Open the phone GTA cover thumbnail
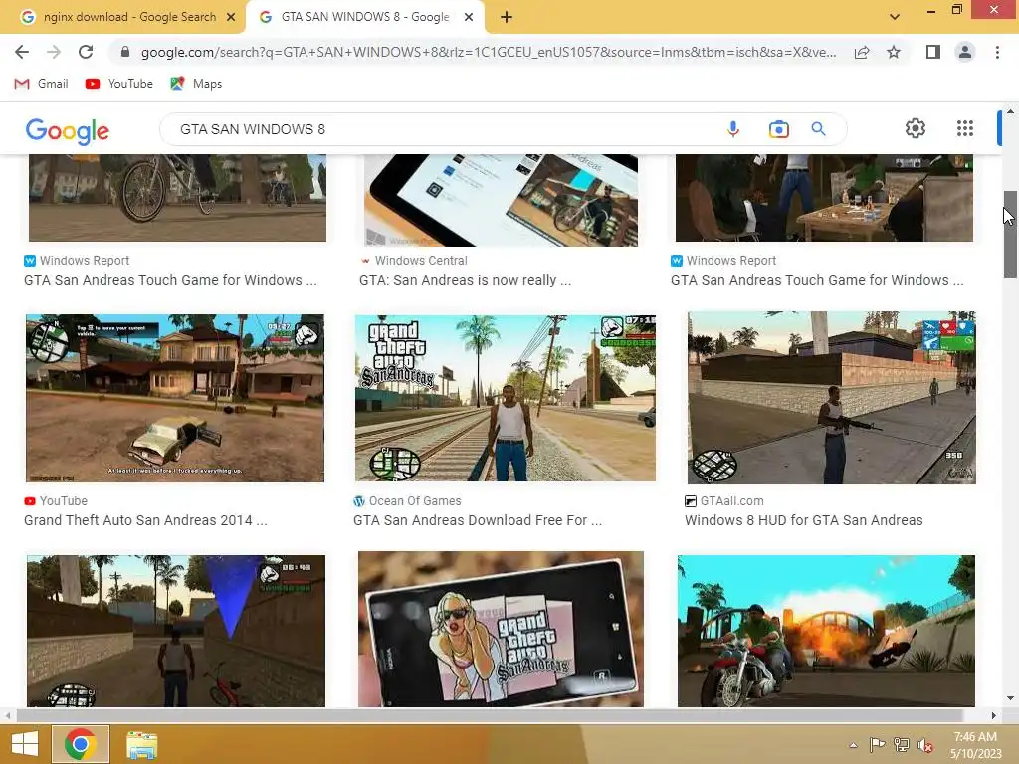Image resolution: width=1019 pixels, height=764 pixels. (501, 630)
